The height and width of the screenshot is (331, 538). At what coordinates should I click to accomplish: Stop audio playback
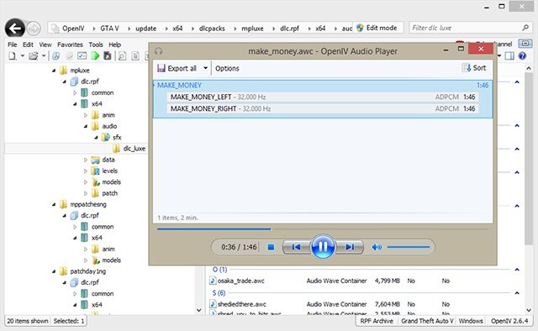point(271,247)
